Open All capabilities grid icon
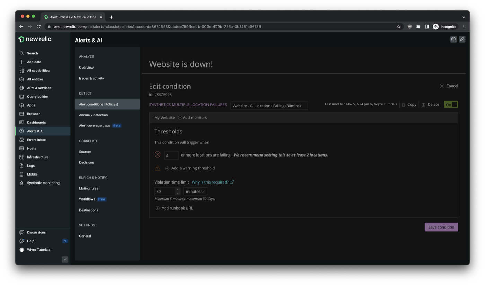The image size is (485, 285). coord(21,71)
